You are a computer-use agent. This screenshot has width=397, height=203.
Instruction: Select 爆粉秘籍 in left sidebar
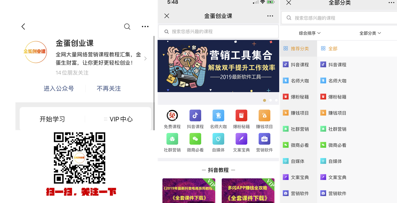(x=299, y=97)
